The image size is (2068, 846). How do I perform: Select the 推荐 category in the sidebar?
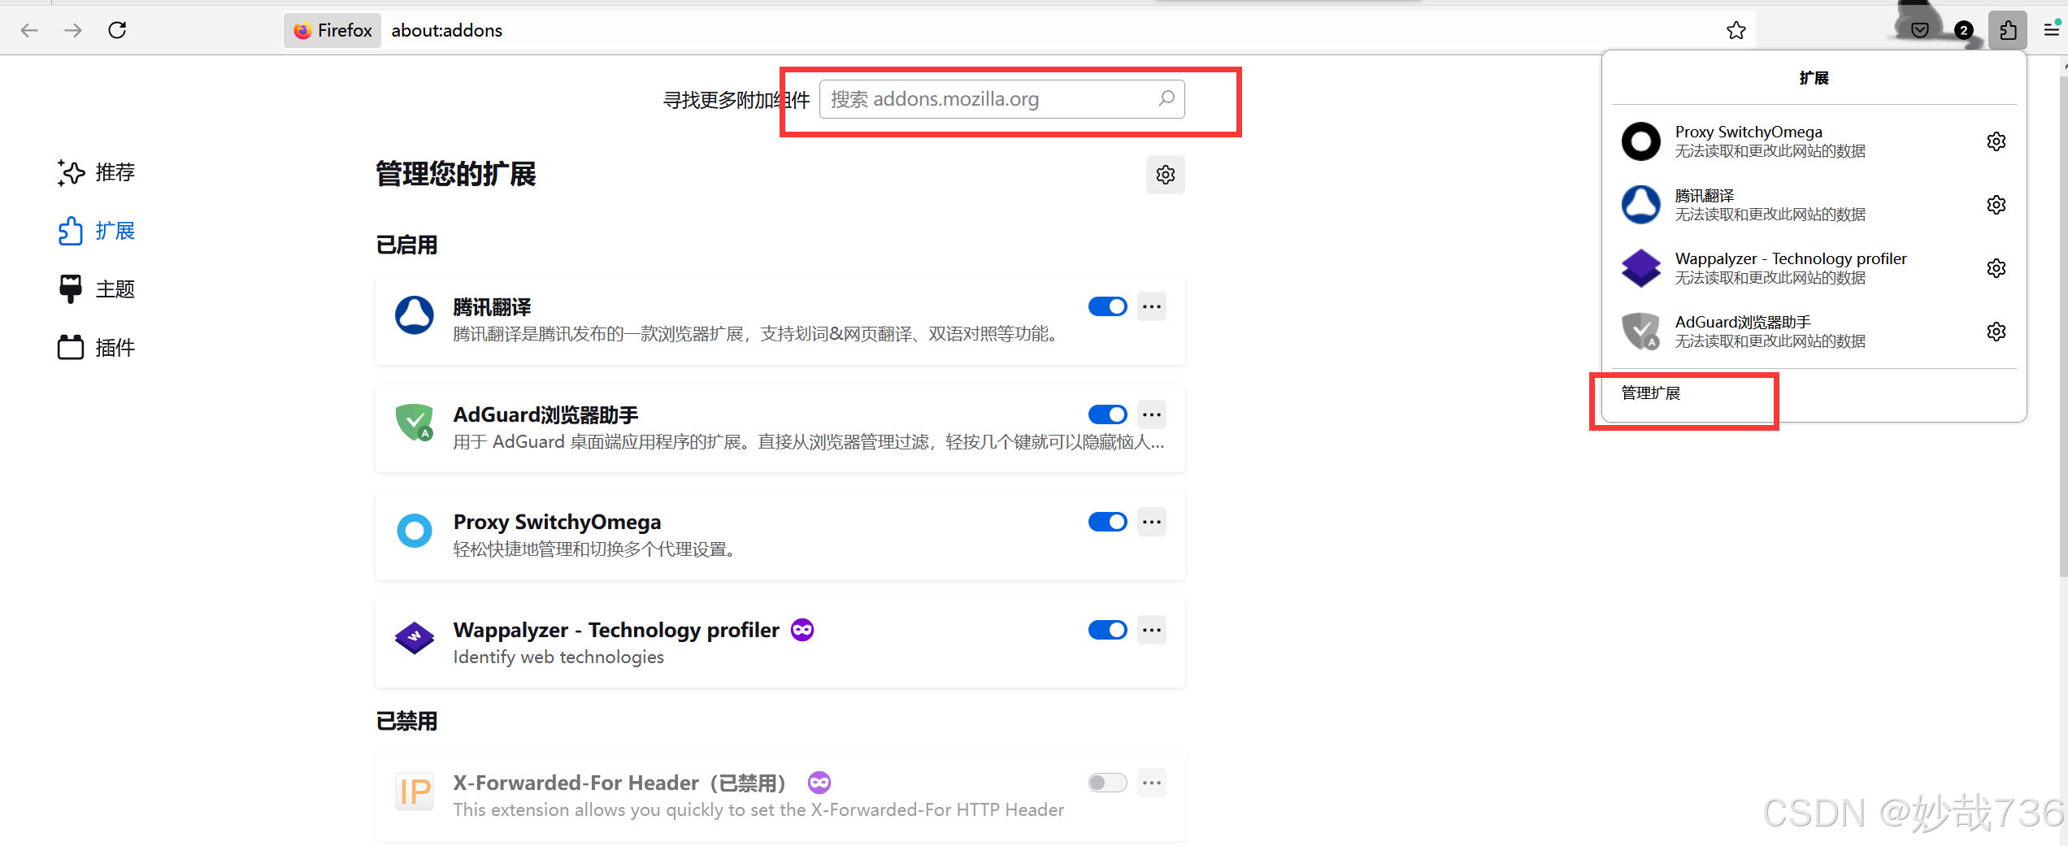coord(97,172)
